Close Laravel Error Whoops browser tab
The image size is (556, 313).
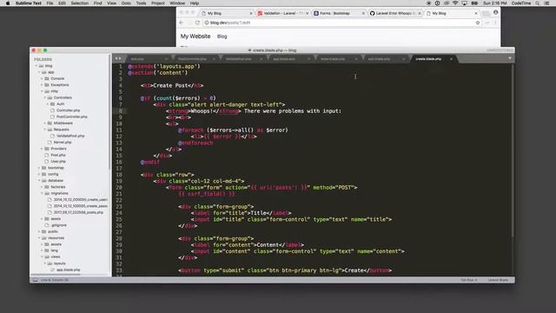(420, 13)
